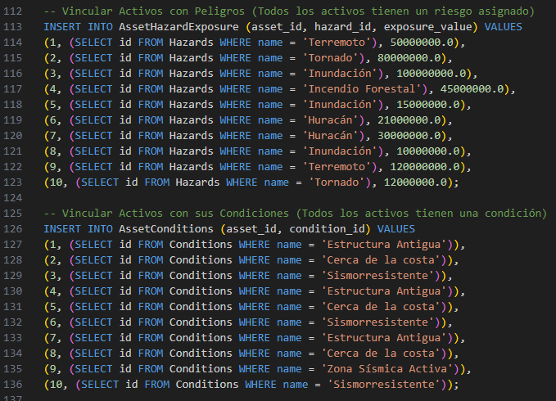Click the word Hazards on line 116
Viewport: 556px width, 401px height.
pyautogui.click(x=191, y=74)
